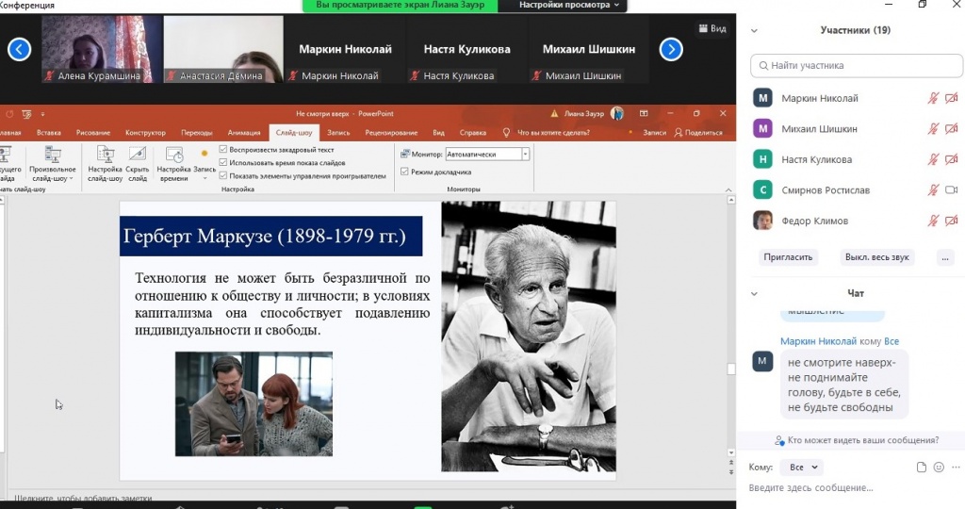Switch to the Анимация ribbon tab

click(243, 133)
